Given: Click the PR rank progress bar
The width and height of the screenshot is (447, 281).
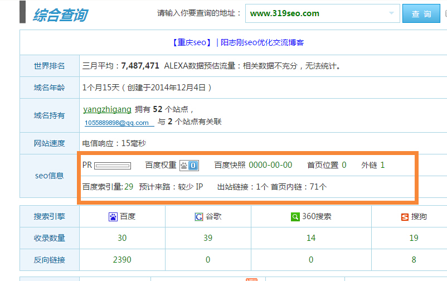Looking at the screenshot, I should coord(113,166).
